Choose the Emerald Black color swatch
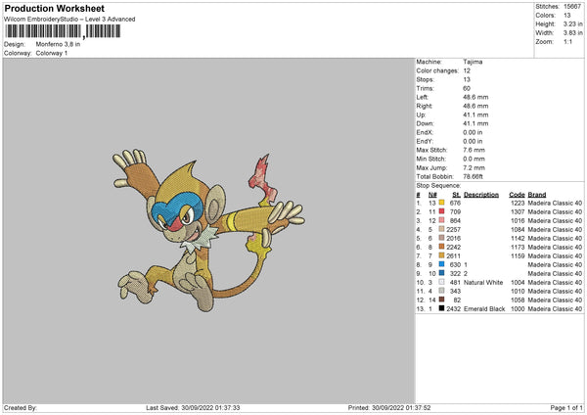Screen dimensions: 587x415 (441, 308)
